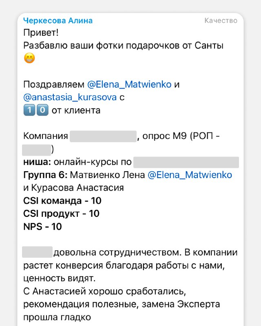
Task: Click the keycap 0 emoji
Action: click(x=42, y=110)
